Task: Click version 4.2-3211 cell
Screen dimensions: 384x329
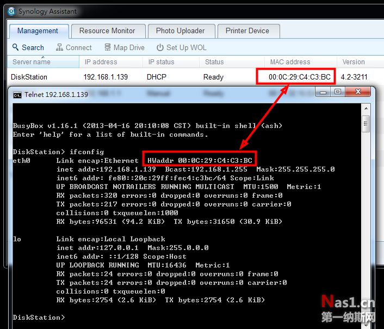Action: pos(354,77)
